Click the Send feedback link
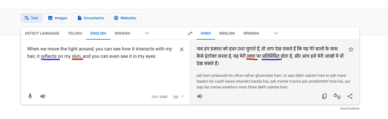388x119 pixels. point(350,108)
